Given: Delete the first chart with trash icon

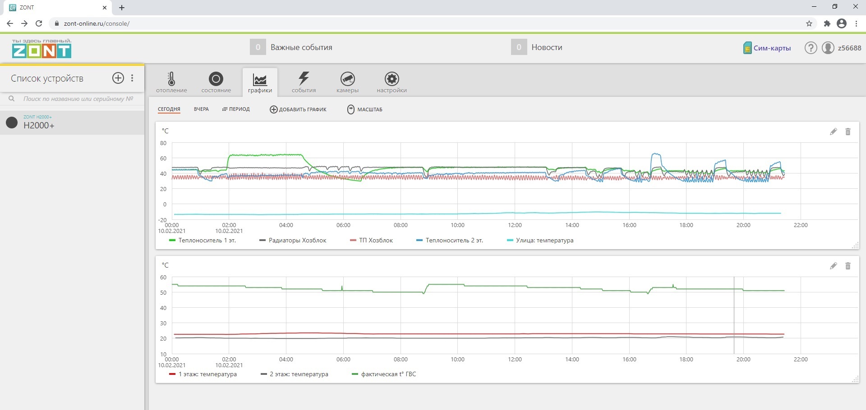Looking at the screenshot, I should (848, 132).
